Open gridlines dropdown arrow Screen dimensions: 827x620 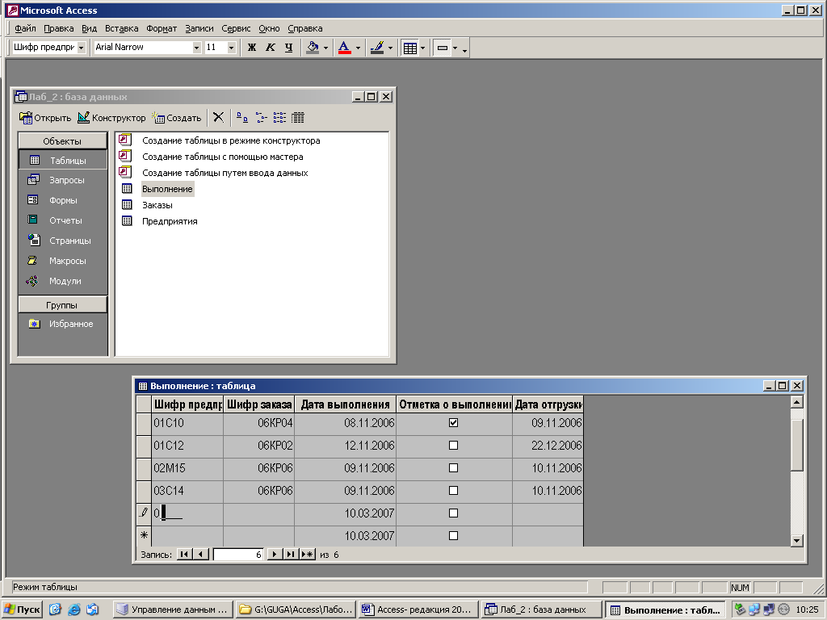coord(422,48)
